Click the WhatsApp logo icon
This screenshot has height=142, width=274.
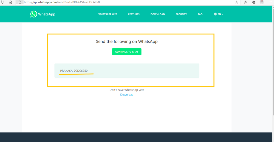point(33,14)
